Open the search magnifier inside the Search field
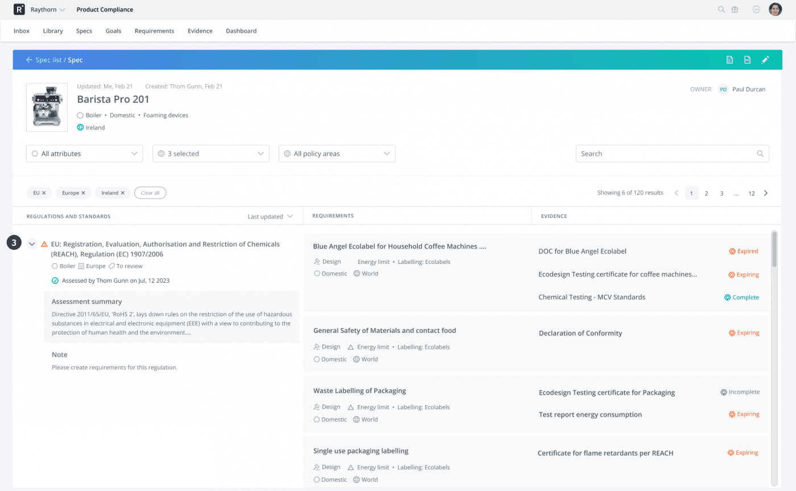Viewport: 796px width, 491px height. click(x=760, y=154)
